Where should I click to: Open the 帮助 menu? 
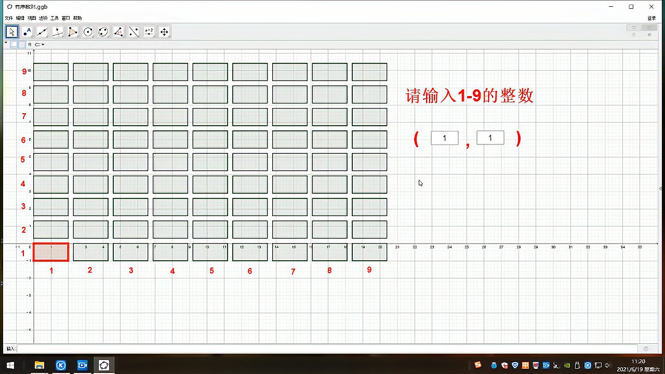click(x=77, y=18)
